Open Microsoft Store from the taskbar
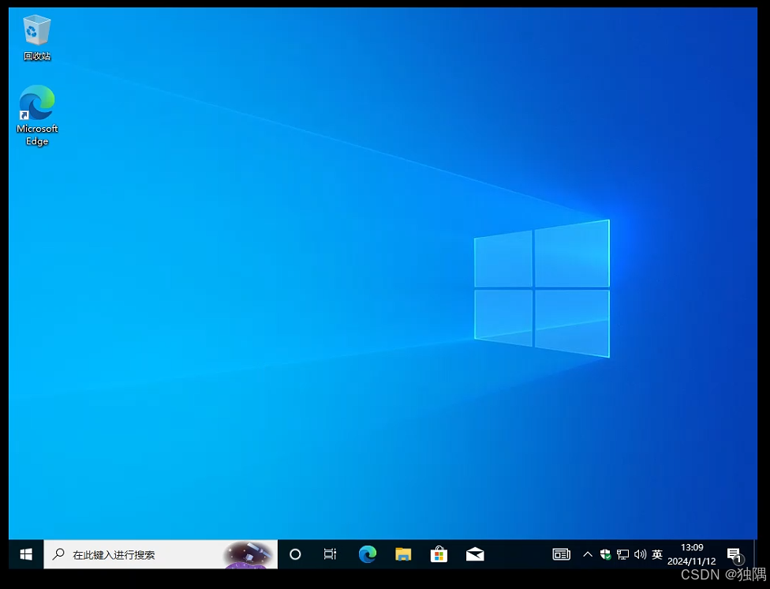This screenshot has width=770, height=589. pyautogui.click(x=439, y=554)
